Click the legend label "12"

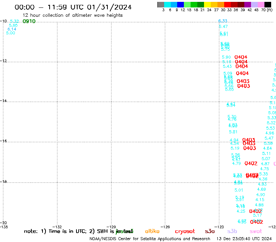point(183,10)
